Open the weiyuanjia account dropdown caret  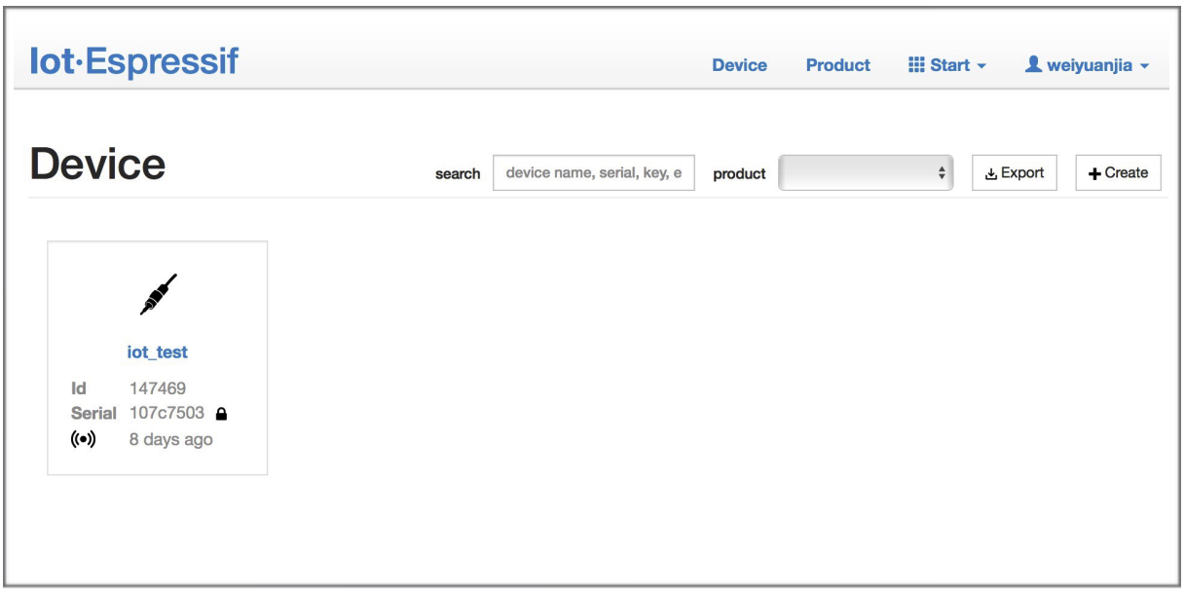tap(1145, 66)
